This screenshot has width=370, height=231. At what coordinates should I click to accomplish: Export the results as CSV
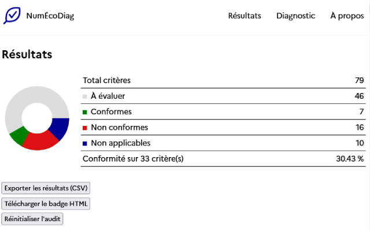pyautogui.click(x=46, y=188)
